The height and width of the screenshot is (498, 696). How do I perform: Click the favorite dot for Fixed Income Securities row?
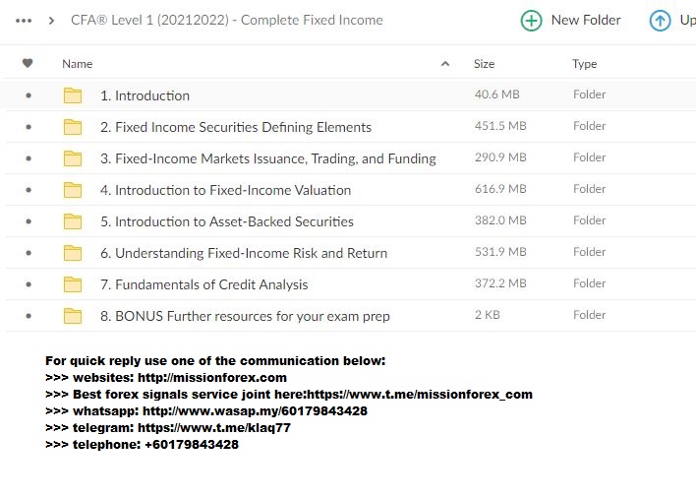click(x=29, y=127)
